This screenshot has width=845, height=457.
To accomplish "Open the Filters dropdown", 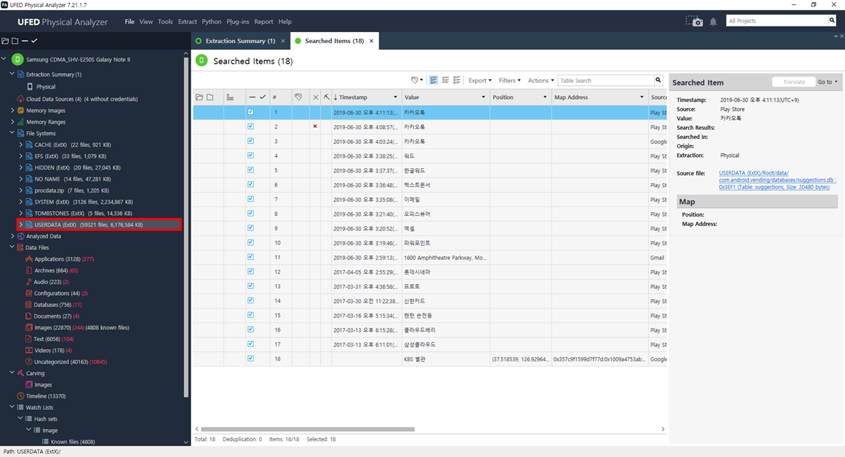I will pyautogui.click(x=509, y=80).
